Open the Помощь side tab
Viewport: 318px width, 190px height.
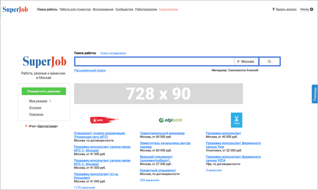(x=314, y=94)
